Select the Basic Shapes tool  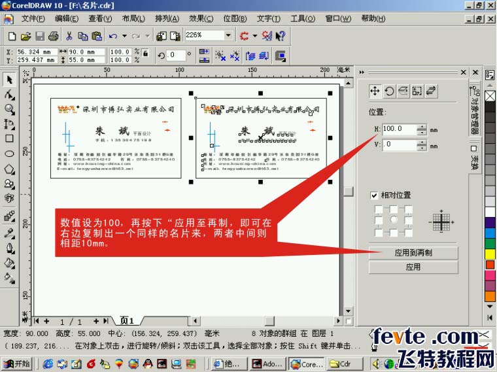[x=10, y=184]
